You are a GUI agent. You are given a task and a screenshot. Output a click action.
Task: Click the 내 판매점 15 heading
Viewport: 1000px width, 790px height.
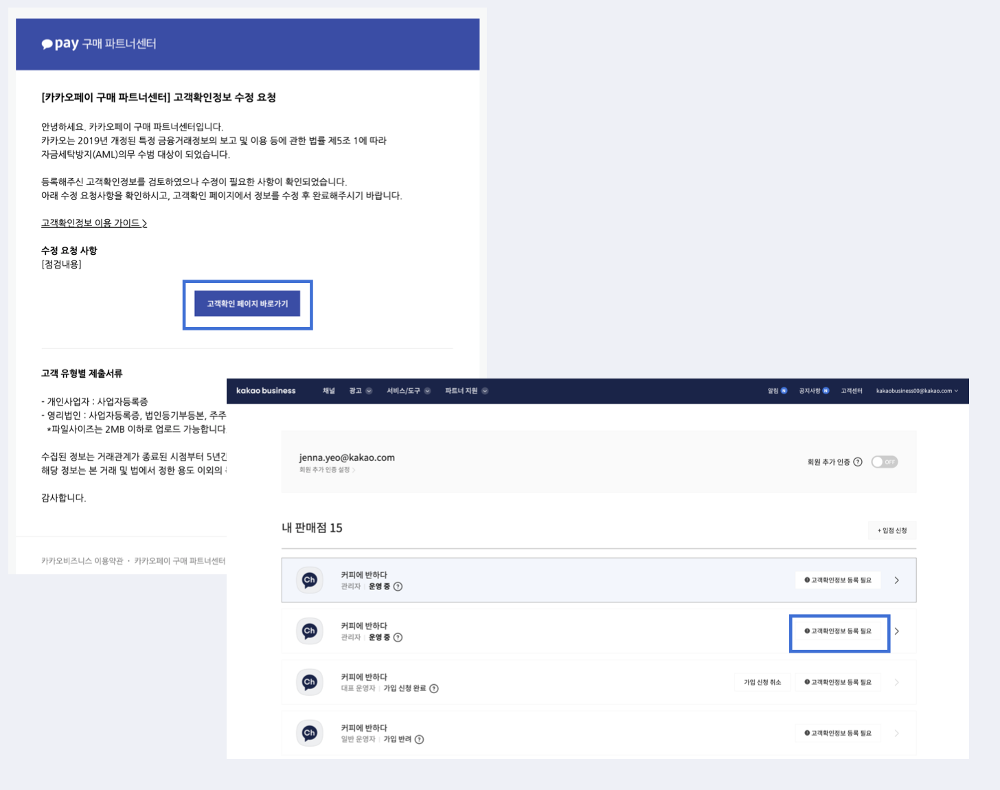[x=312, y=528]
